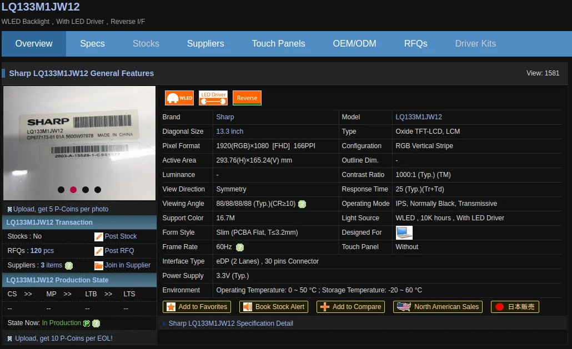
Task: Click the Add to Favorites button
Action: (197, 307)
